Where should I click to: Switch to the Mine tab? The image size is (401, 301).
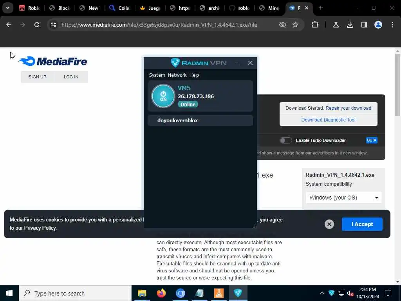[x=270, y=8]
